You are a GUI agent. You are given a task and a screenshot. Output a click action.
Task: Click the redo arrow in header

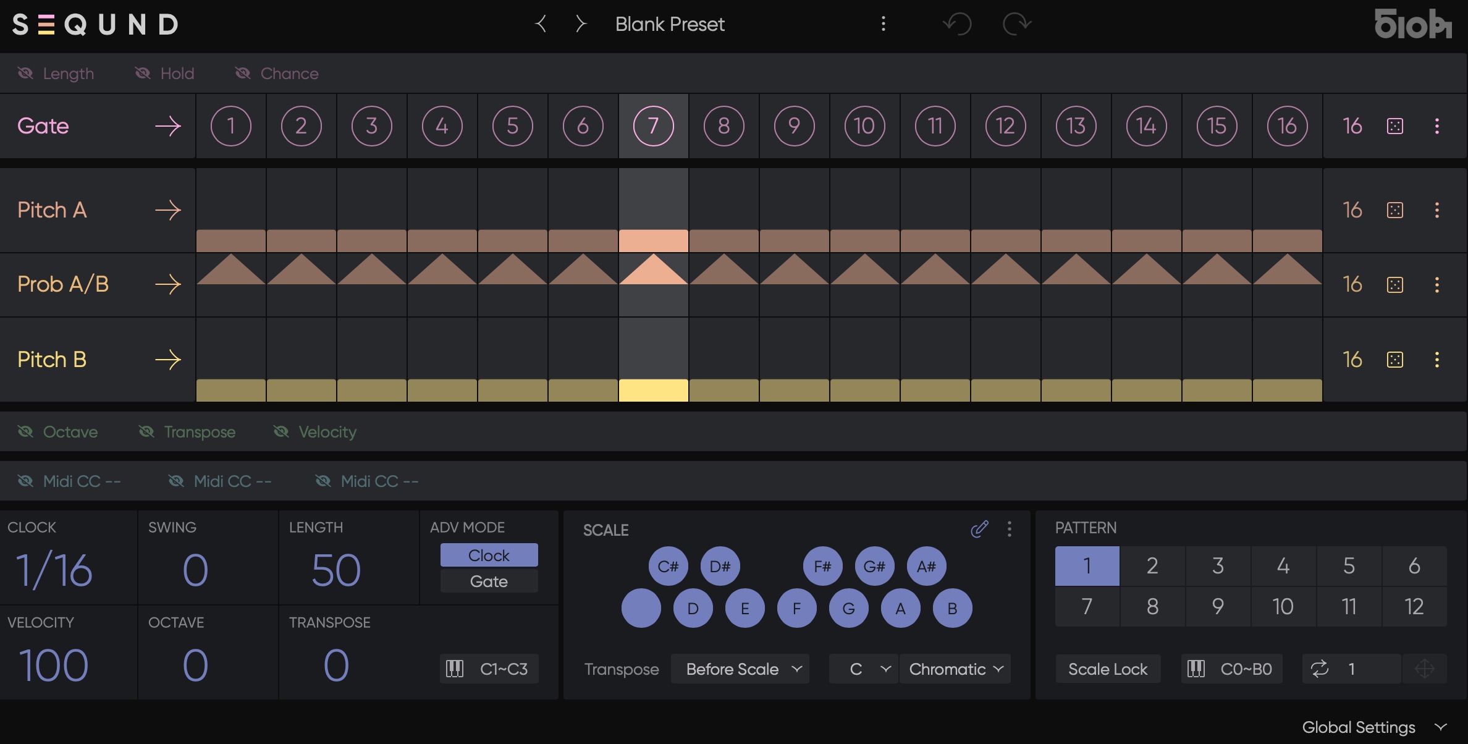click(x=1016, y=24)
